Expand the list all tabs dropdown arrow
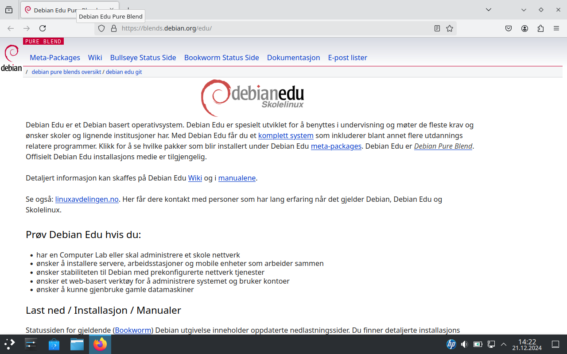Image resolution: width=567 pixels, height=354 pixels. click(489, 10)
